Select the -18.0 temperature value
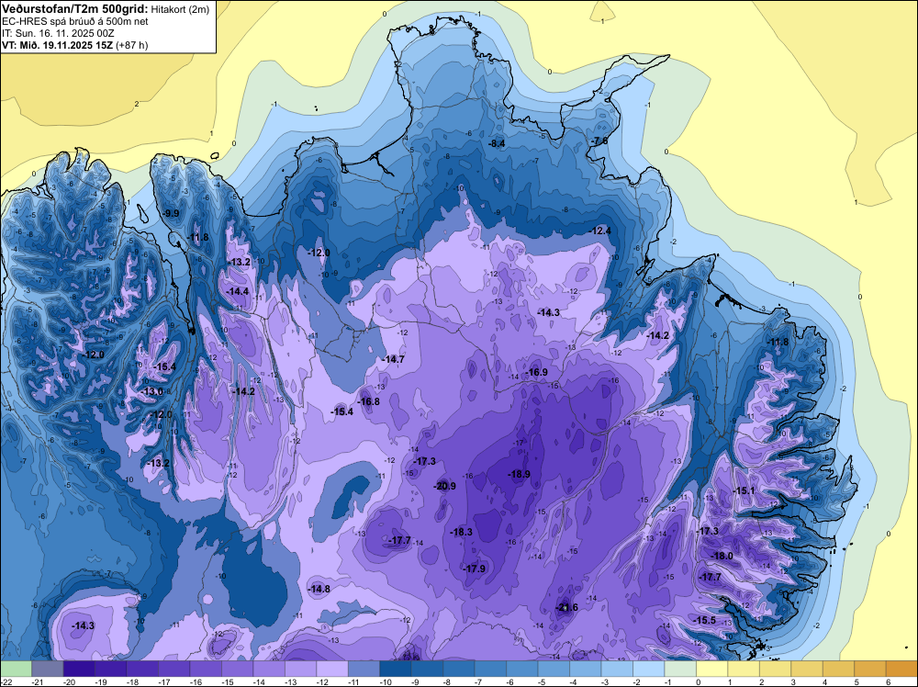This screenshot has width=918, height=687. pos(722,556)
